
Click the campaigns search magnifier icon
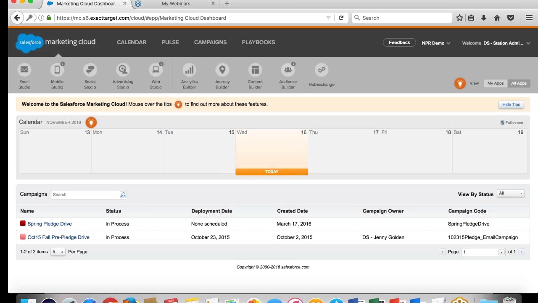[123, 194]
